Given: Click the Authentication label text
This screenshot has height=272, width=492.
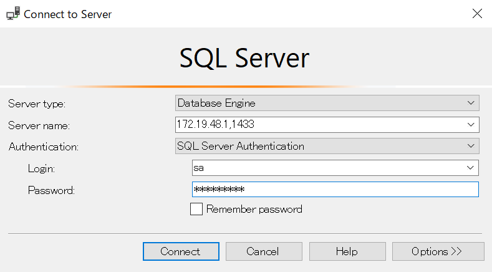Looking at the screenshot, I should click(x=44, y=147).
